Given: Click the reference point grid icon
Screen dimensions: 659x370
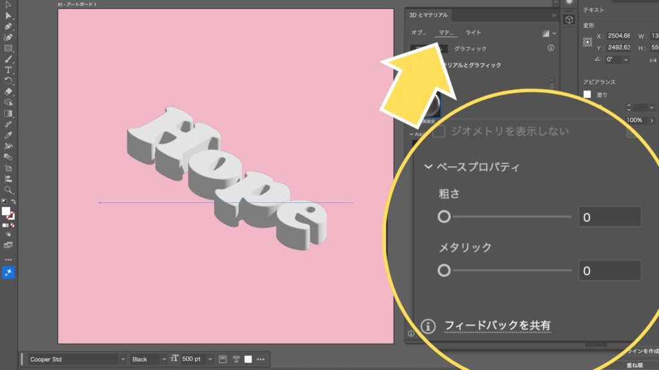Looking at the screenshot, I should tap(587, 42).
